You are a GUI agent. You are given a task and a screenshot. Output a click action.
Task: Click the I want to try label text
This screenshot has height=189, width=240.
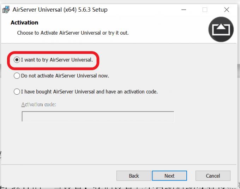coord(57,60)
